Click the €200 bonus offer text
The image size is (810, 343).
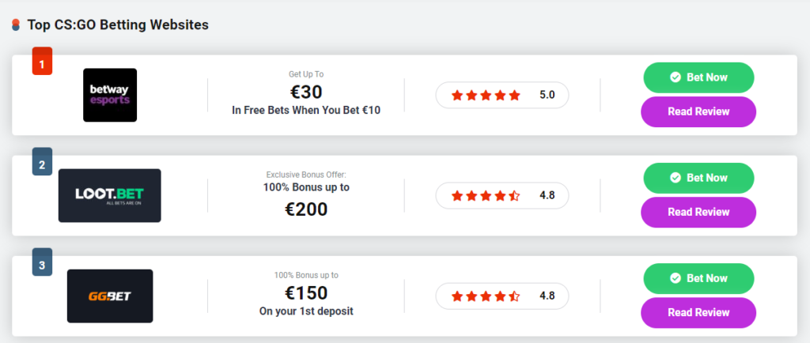pyautogui.click(x=306, y=209)
